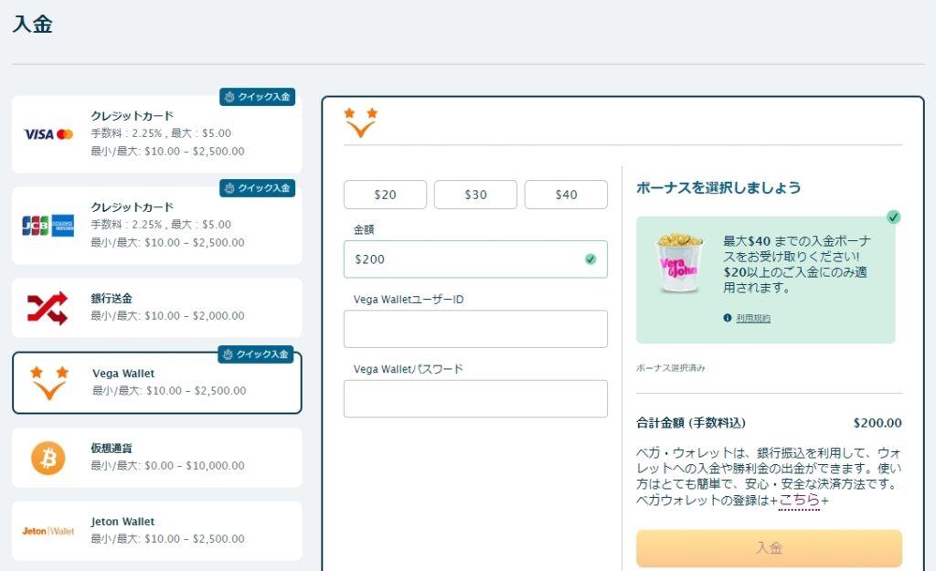Open the こちら registration link
The image size is (936, 571).
point(799,500)
